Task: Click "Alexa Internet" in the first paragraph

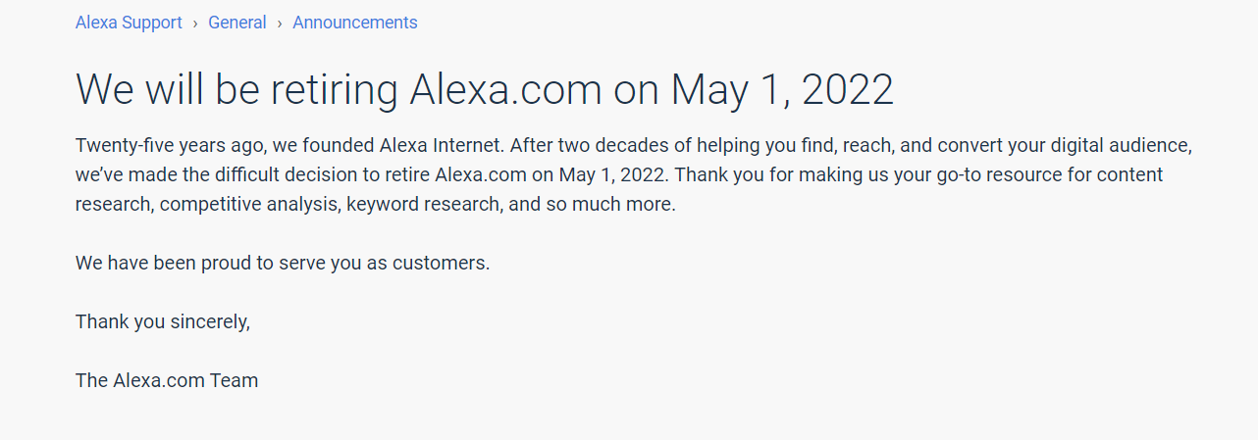Action: [441, 146]
